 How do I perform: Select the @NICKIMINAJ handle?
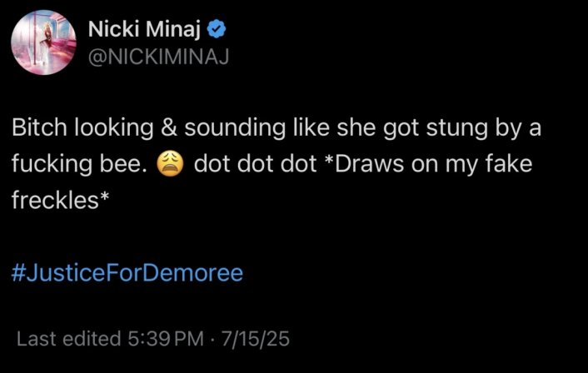(158, 57)
